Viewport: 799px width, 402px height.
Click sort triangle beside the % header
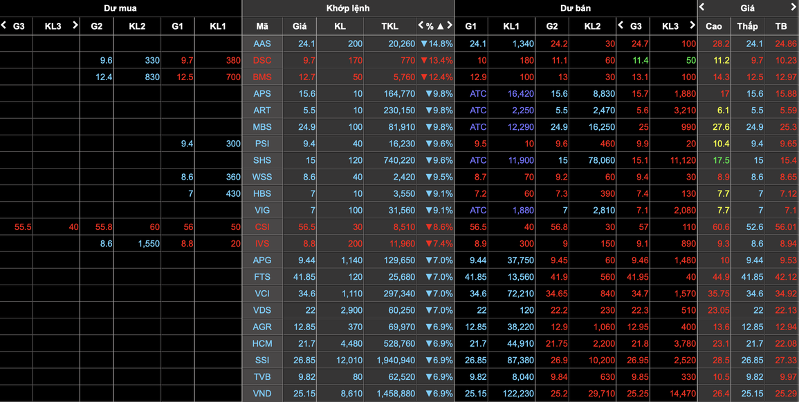click(x=440, y=26)
